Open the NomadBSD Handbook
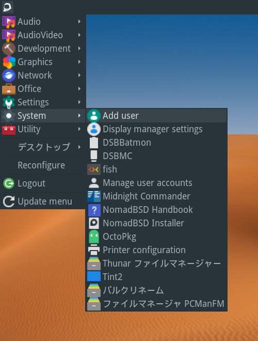The image size is (258, 341). [x=156, y=210]
